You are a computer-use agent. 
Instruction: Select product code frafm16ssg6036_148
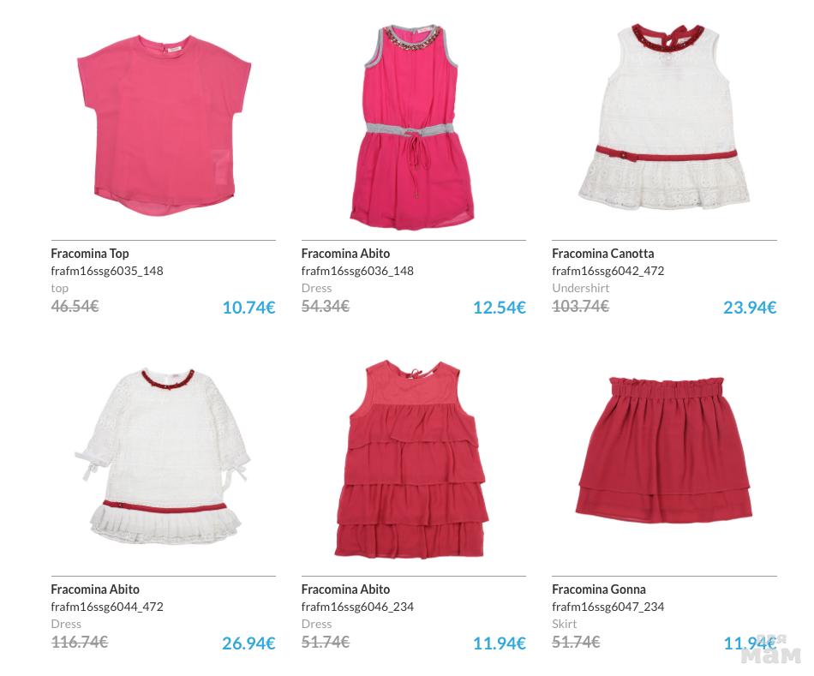point(357,271)
